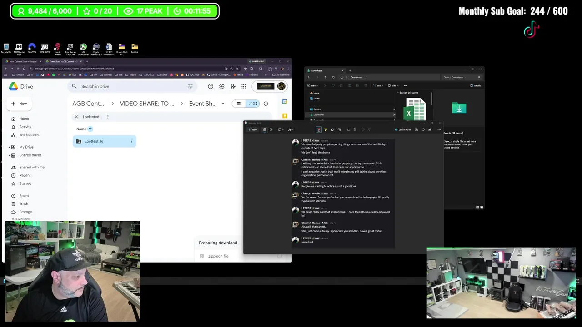Click the Search in Drive field

tap(132, 86)
